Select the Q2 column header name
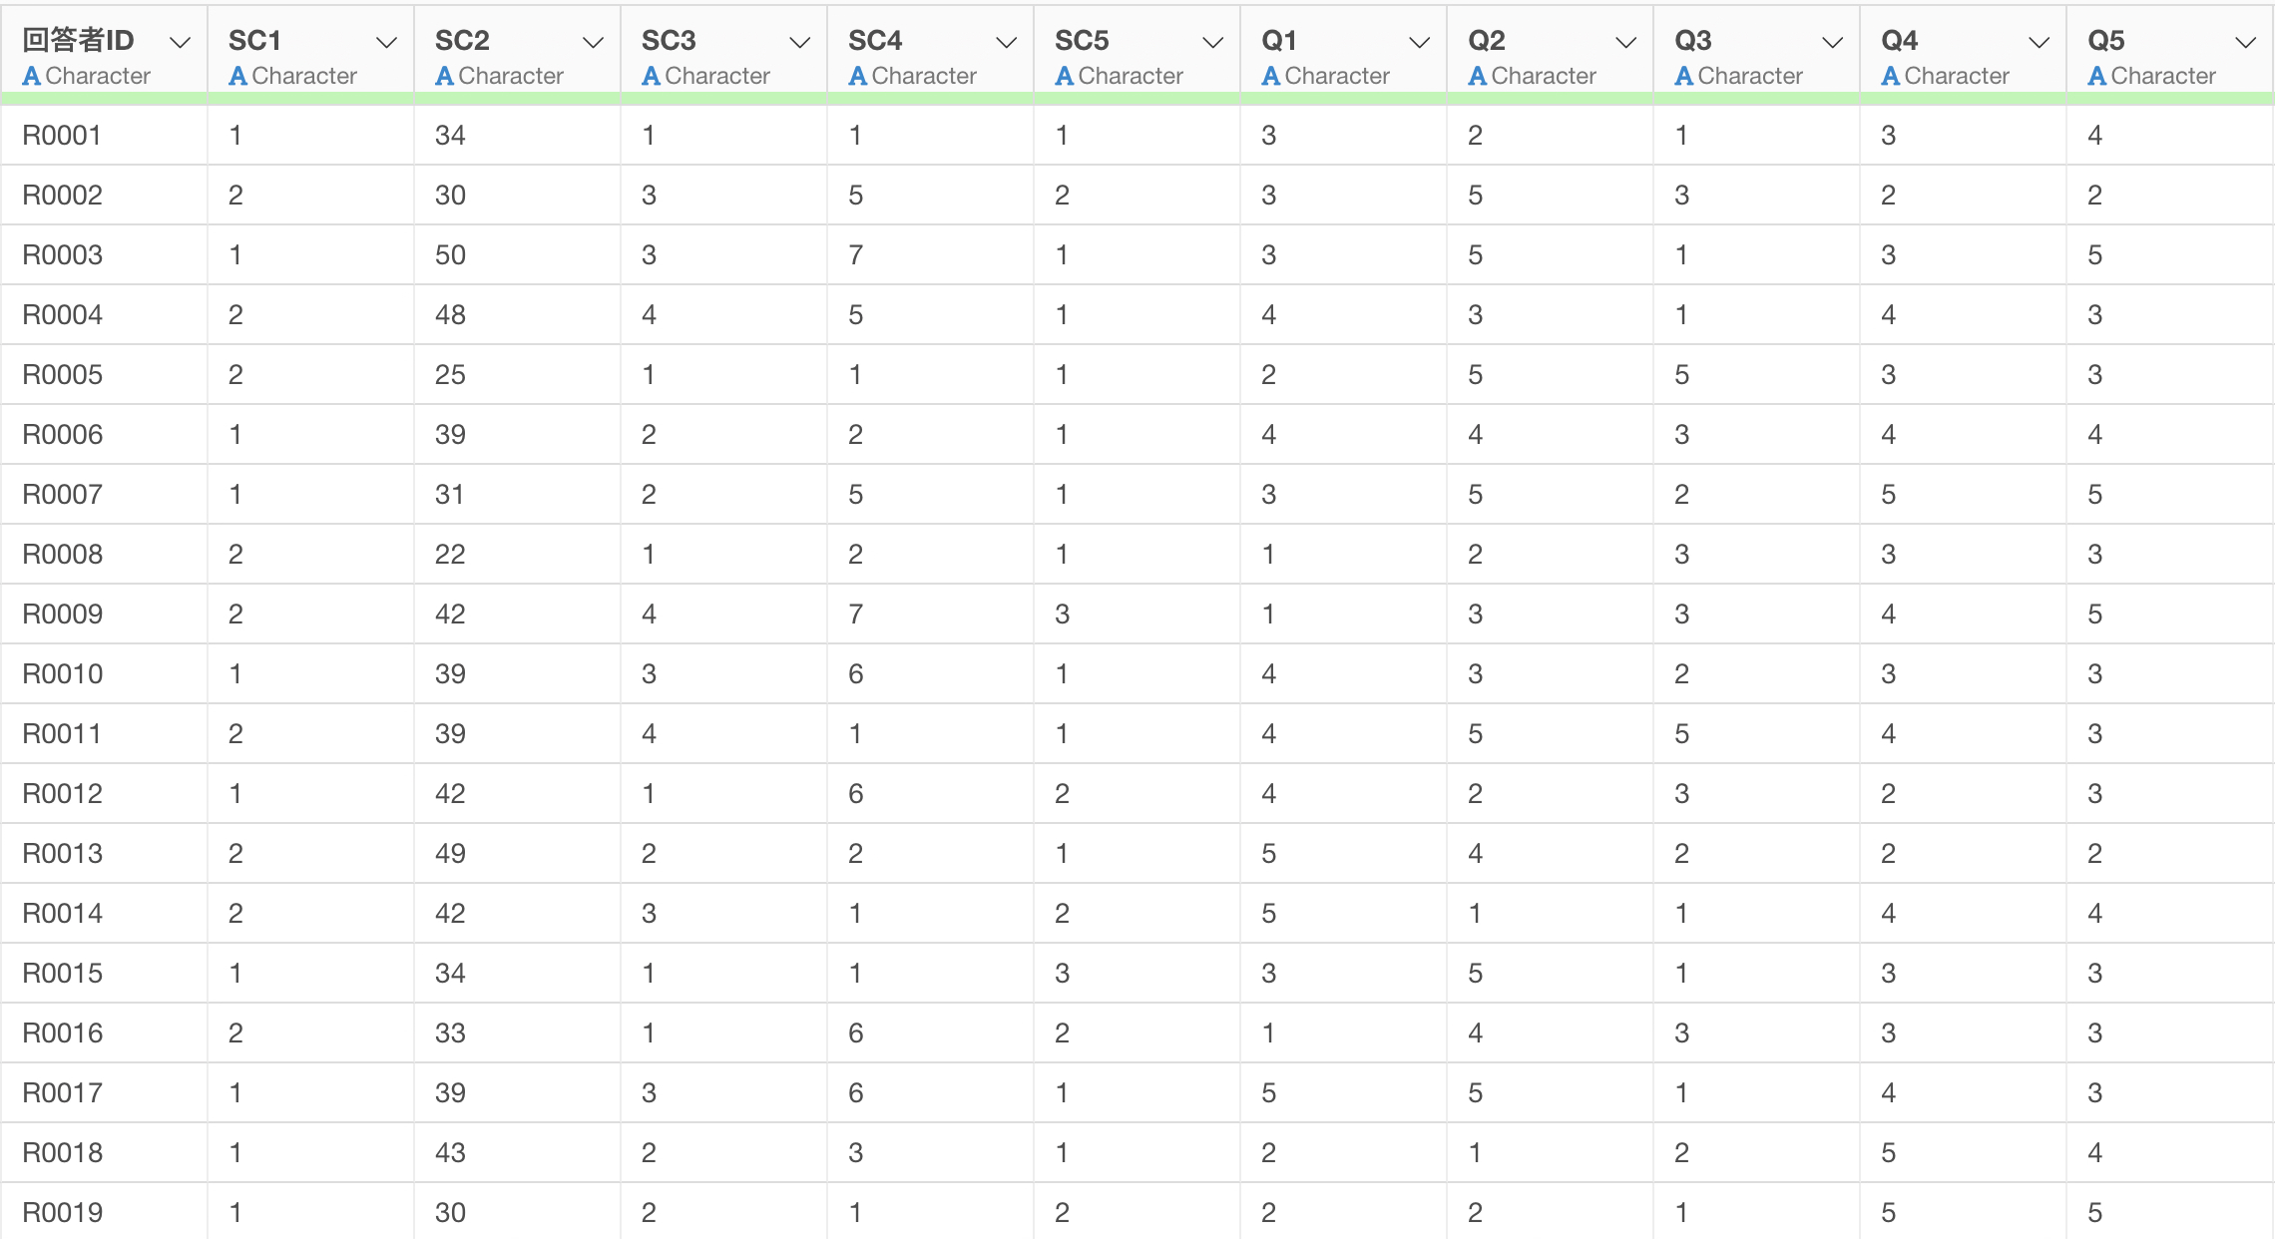Image resolution: width=2275 pixels, height=1239 pixels. (x=1486, y=41)
